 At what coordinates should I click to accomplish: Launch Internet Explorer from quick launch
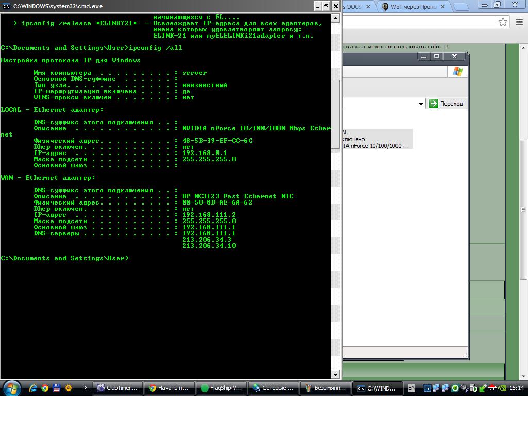(x=33, y=388)
